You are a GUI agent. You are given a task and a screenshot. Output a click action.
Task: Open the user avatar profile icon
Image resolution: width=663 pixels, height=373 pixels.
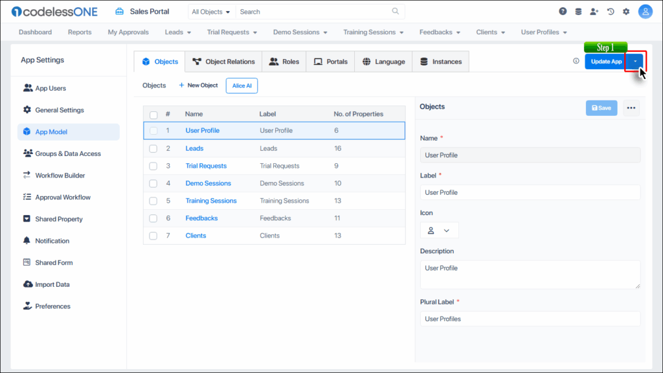click(x=645, y=12)
